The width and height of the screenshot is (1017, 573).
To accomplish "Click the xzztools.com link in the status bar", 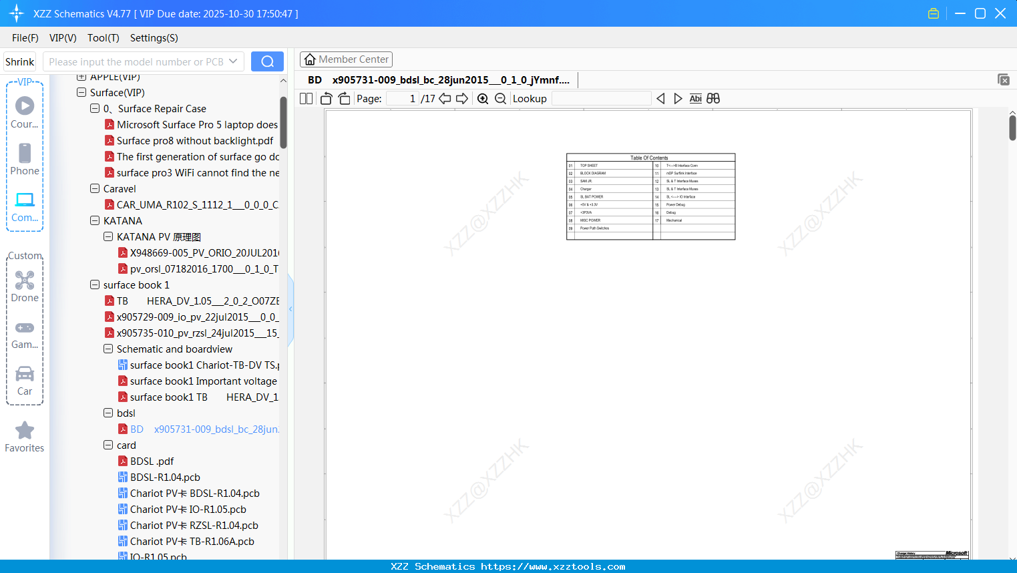I will [553, 566].
